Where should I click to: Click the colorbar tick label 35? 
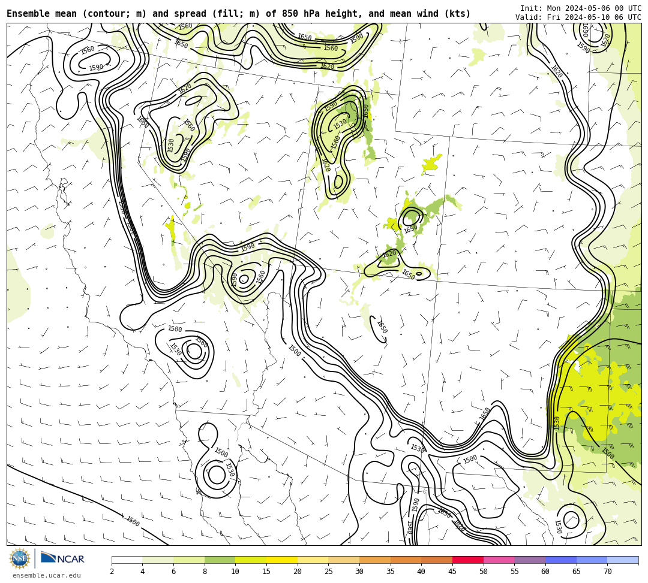pos(391,572)
